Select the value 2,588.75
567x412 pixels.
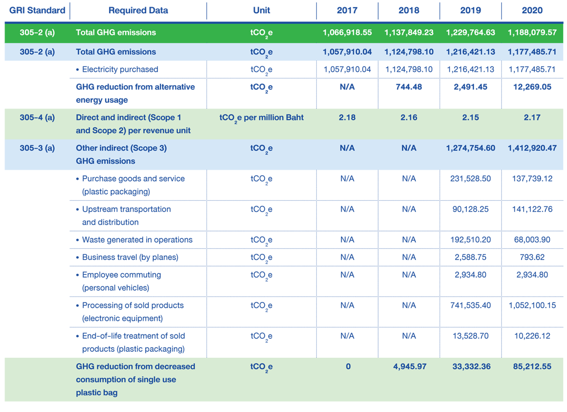(471, 257)
